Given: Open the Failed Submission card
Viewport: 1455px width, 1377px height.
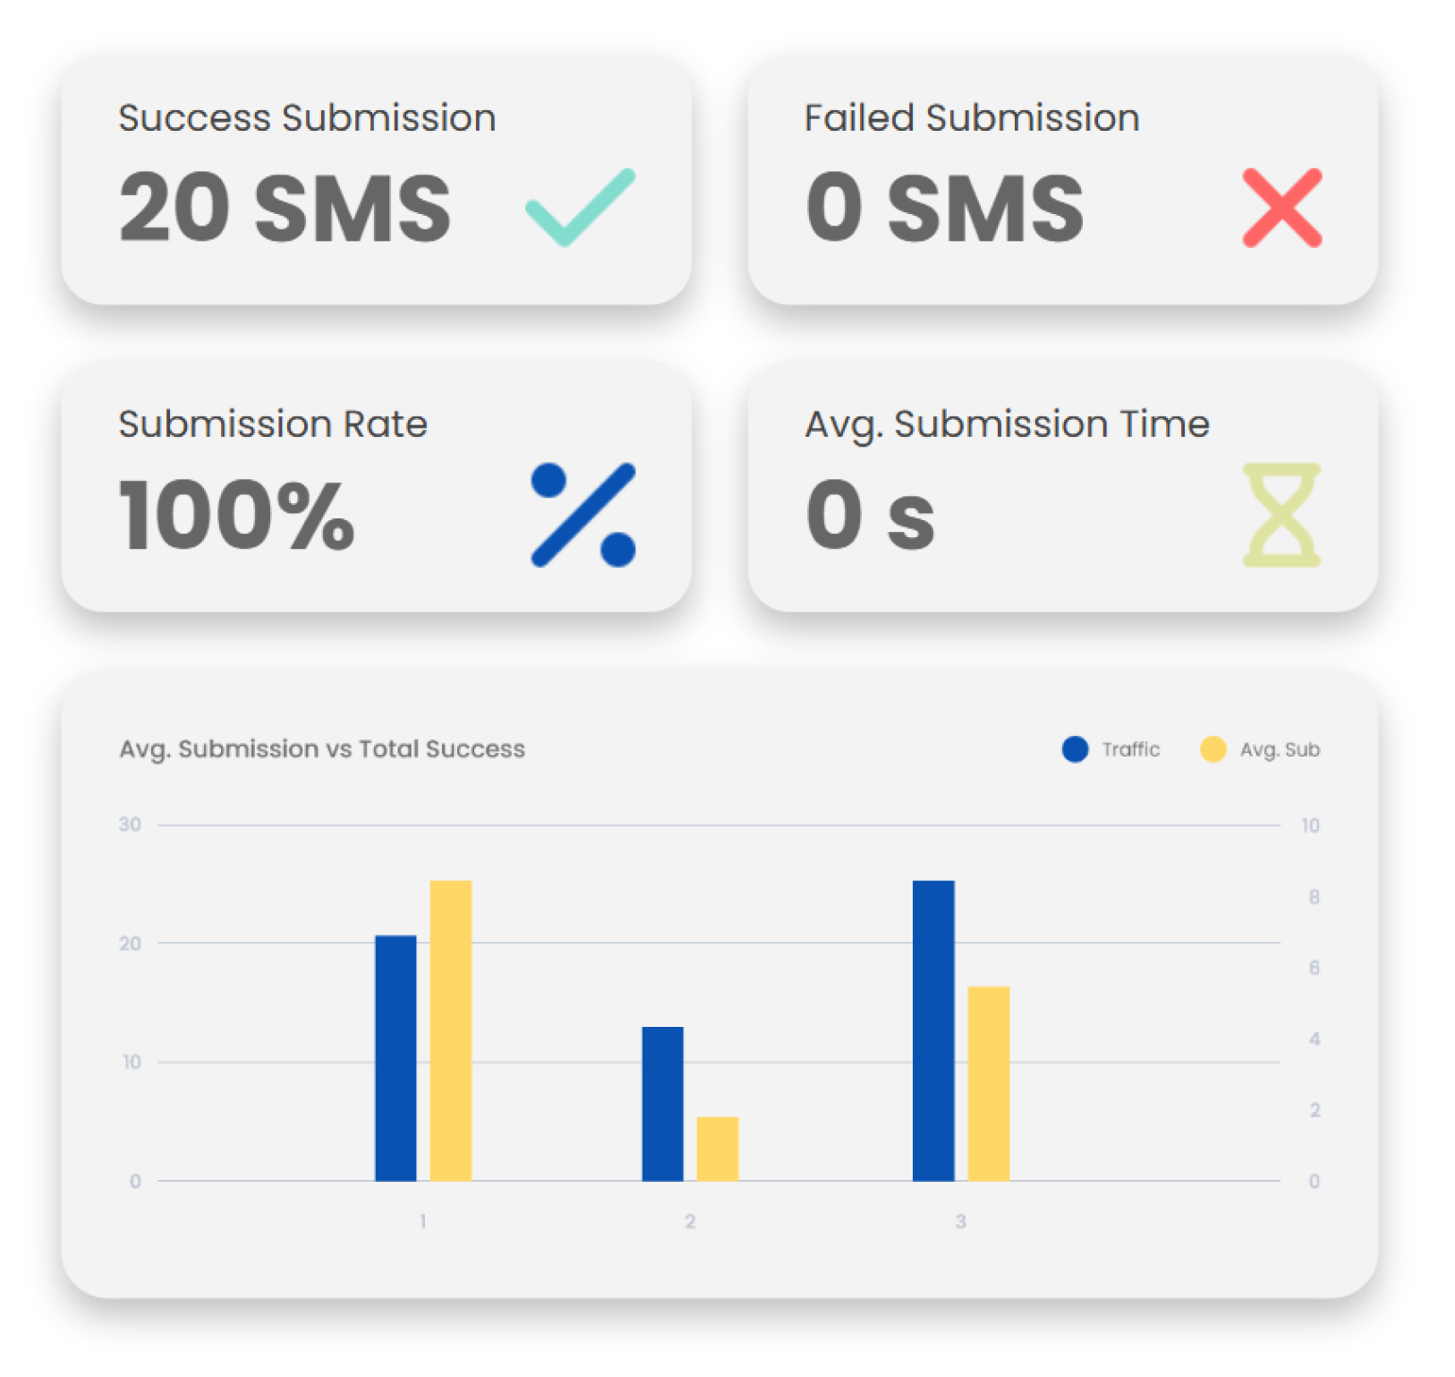Looking at the screenshot, I should pos(1063,180).
